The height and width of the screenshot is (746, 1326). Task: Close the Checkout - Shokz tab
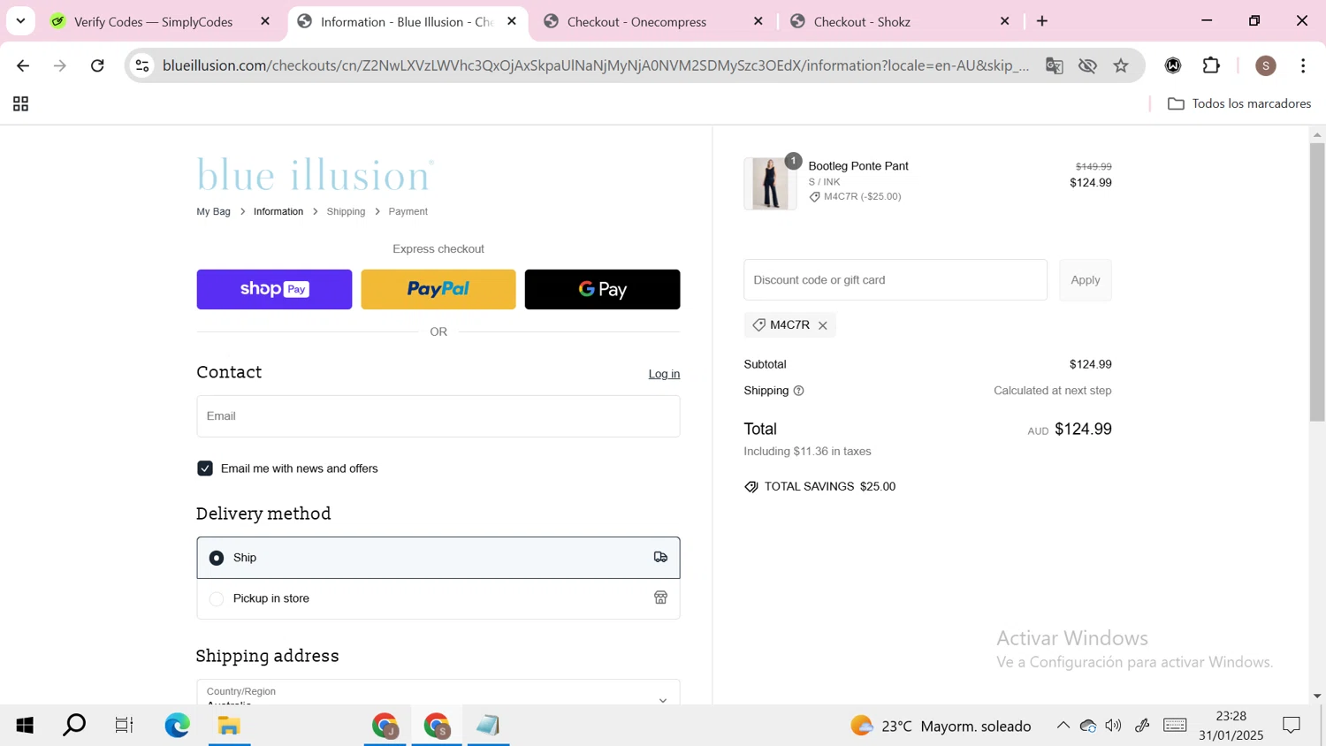click(x=1004, y=21)
